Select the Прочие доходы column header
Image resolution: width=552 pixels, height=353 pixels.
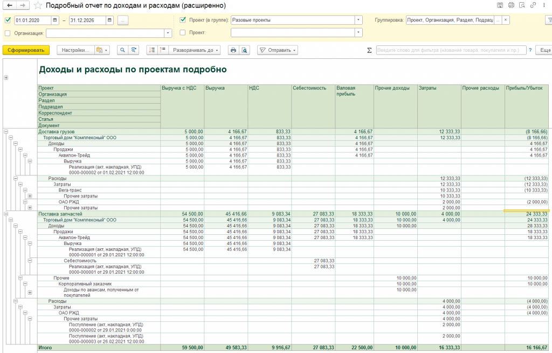click(396, 106)
